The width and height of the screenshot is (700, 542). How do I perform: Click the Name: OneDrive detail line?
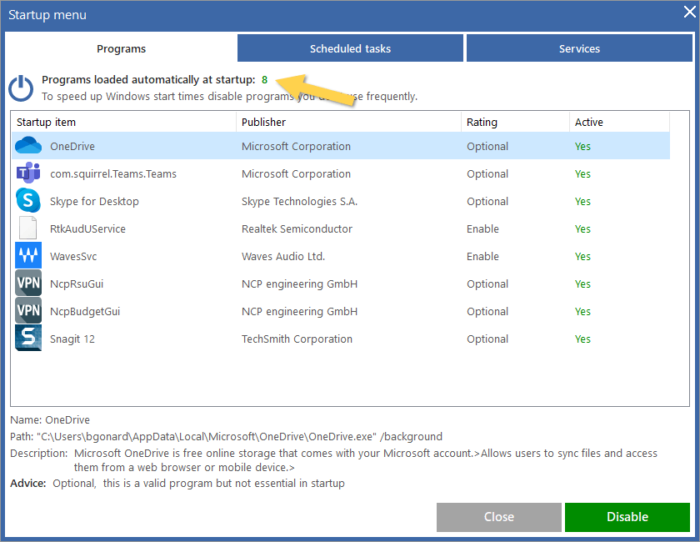pos(50,420)
